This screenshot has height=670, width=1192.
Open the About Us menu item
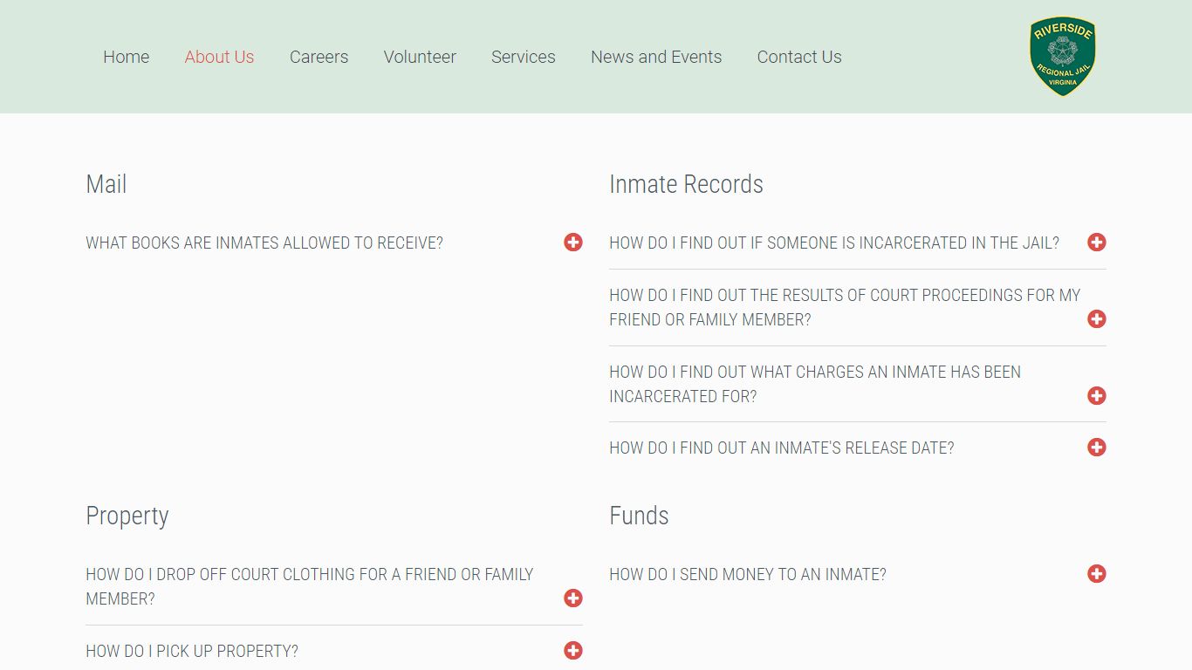[219, 57]
